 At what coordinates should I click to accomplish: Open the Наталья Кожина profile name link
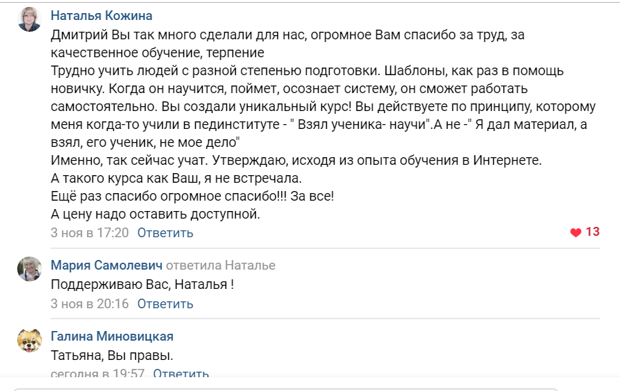click(x=101, y=16)
